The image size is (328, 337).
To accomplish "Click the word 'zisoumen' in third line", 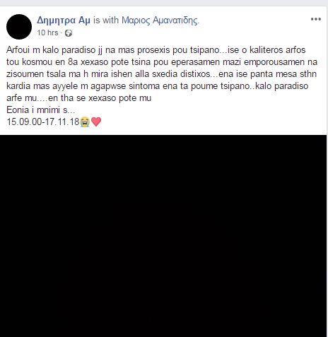I will pos(25,74).
